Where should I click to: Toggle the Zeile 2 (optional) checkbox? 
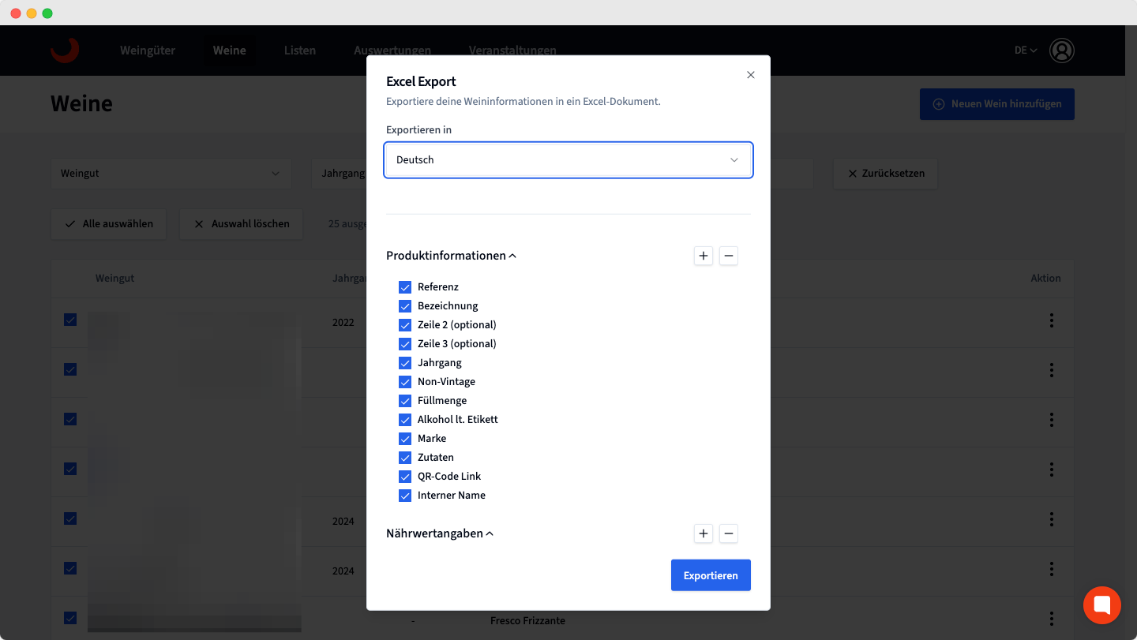(405, 325)
